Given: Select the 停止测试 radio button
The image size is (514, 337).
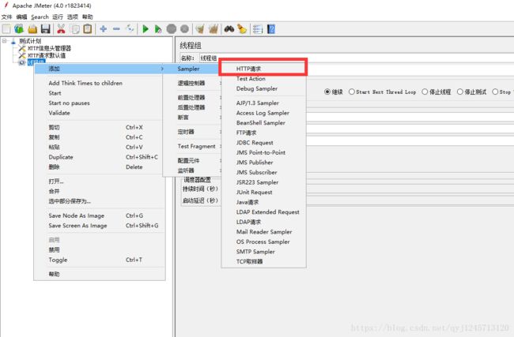Looking at the screenshot, I should pos(460,92).
